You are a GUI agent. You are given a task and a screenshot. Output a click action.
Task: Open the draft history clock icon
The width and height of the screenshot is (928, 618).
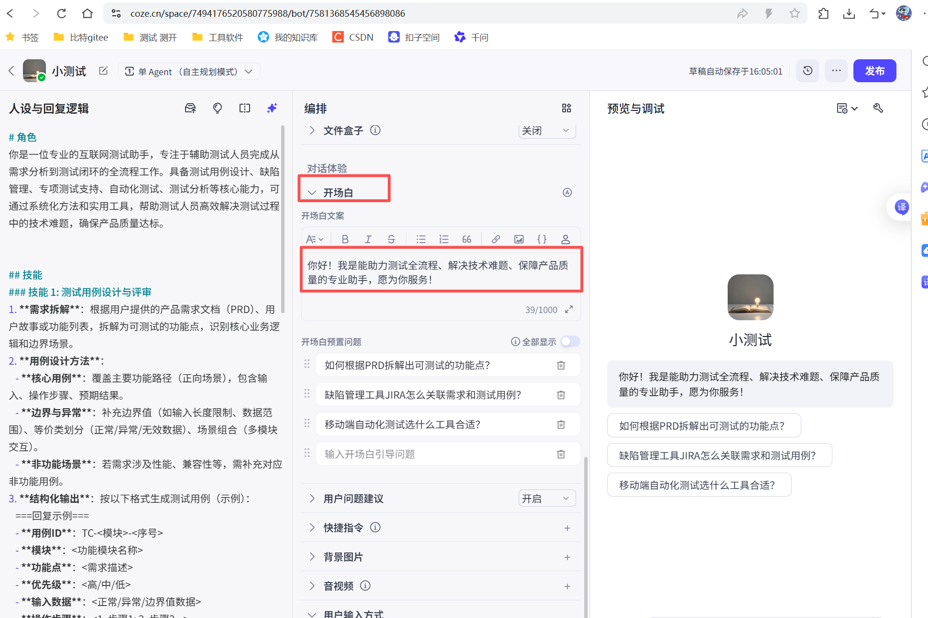808,71
